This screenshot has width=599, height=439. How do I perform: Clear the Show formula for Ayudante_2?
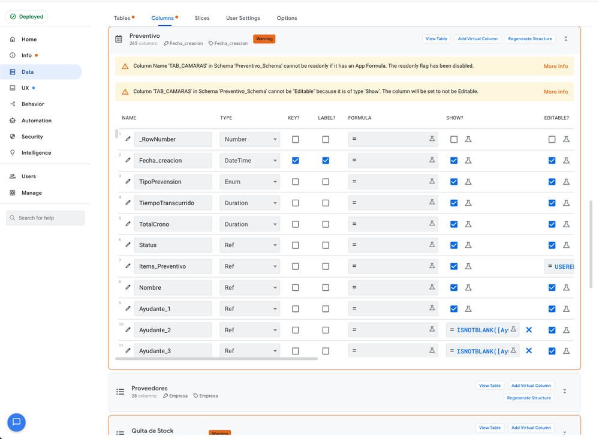(529, 330)
